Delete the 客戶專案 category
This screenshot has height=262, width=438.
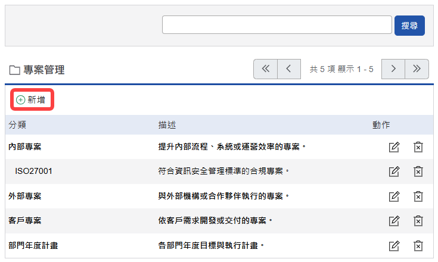tap(418, 221)
